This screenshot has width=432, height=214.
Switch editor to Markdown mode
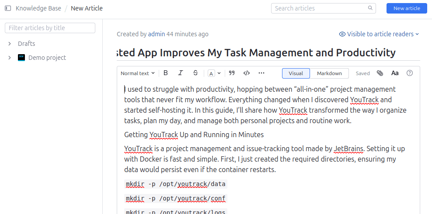(x=329, y=73)
